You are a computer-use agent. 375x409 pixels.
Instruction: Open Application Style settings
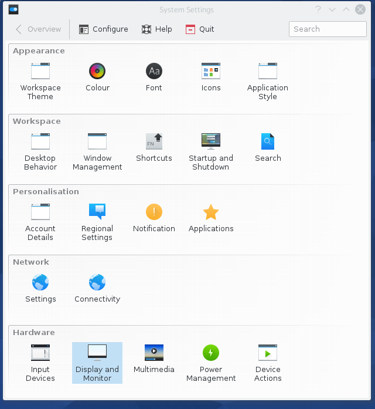pos(268,81)
